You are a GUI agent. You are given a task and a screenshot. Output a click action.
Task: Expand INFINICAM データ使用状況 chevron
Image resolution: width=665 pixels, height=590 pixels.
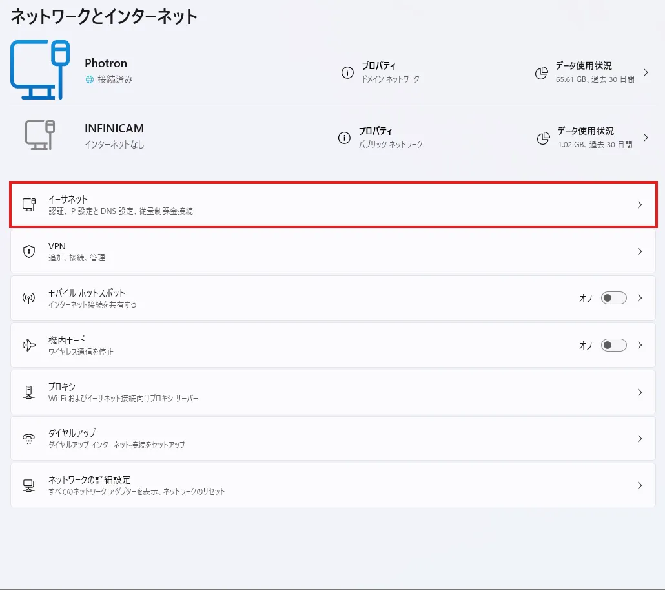pyautogui.click(x=646, y=138)
